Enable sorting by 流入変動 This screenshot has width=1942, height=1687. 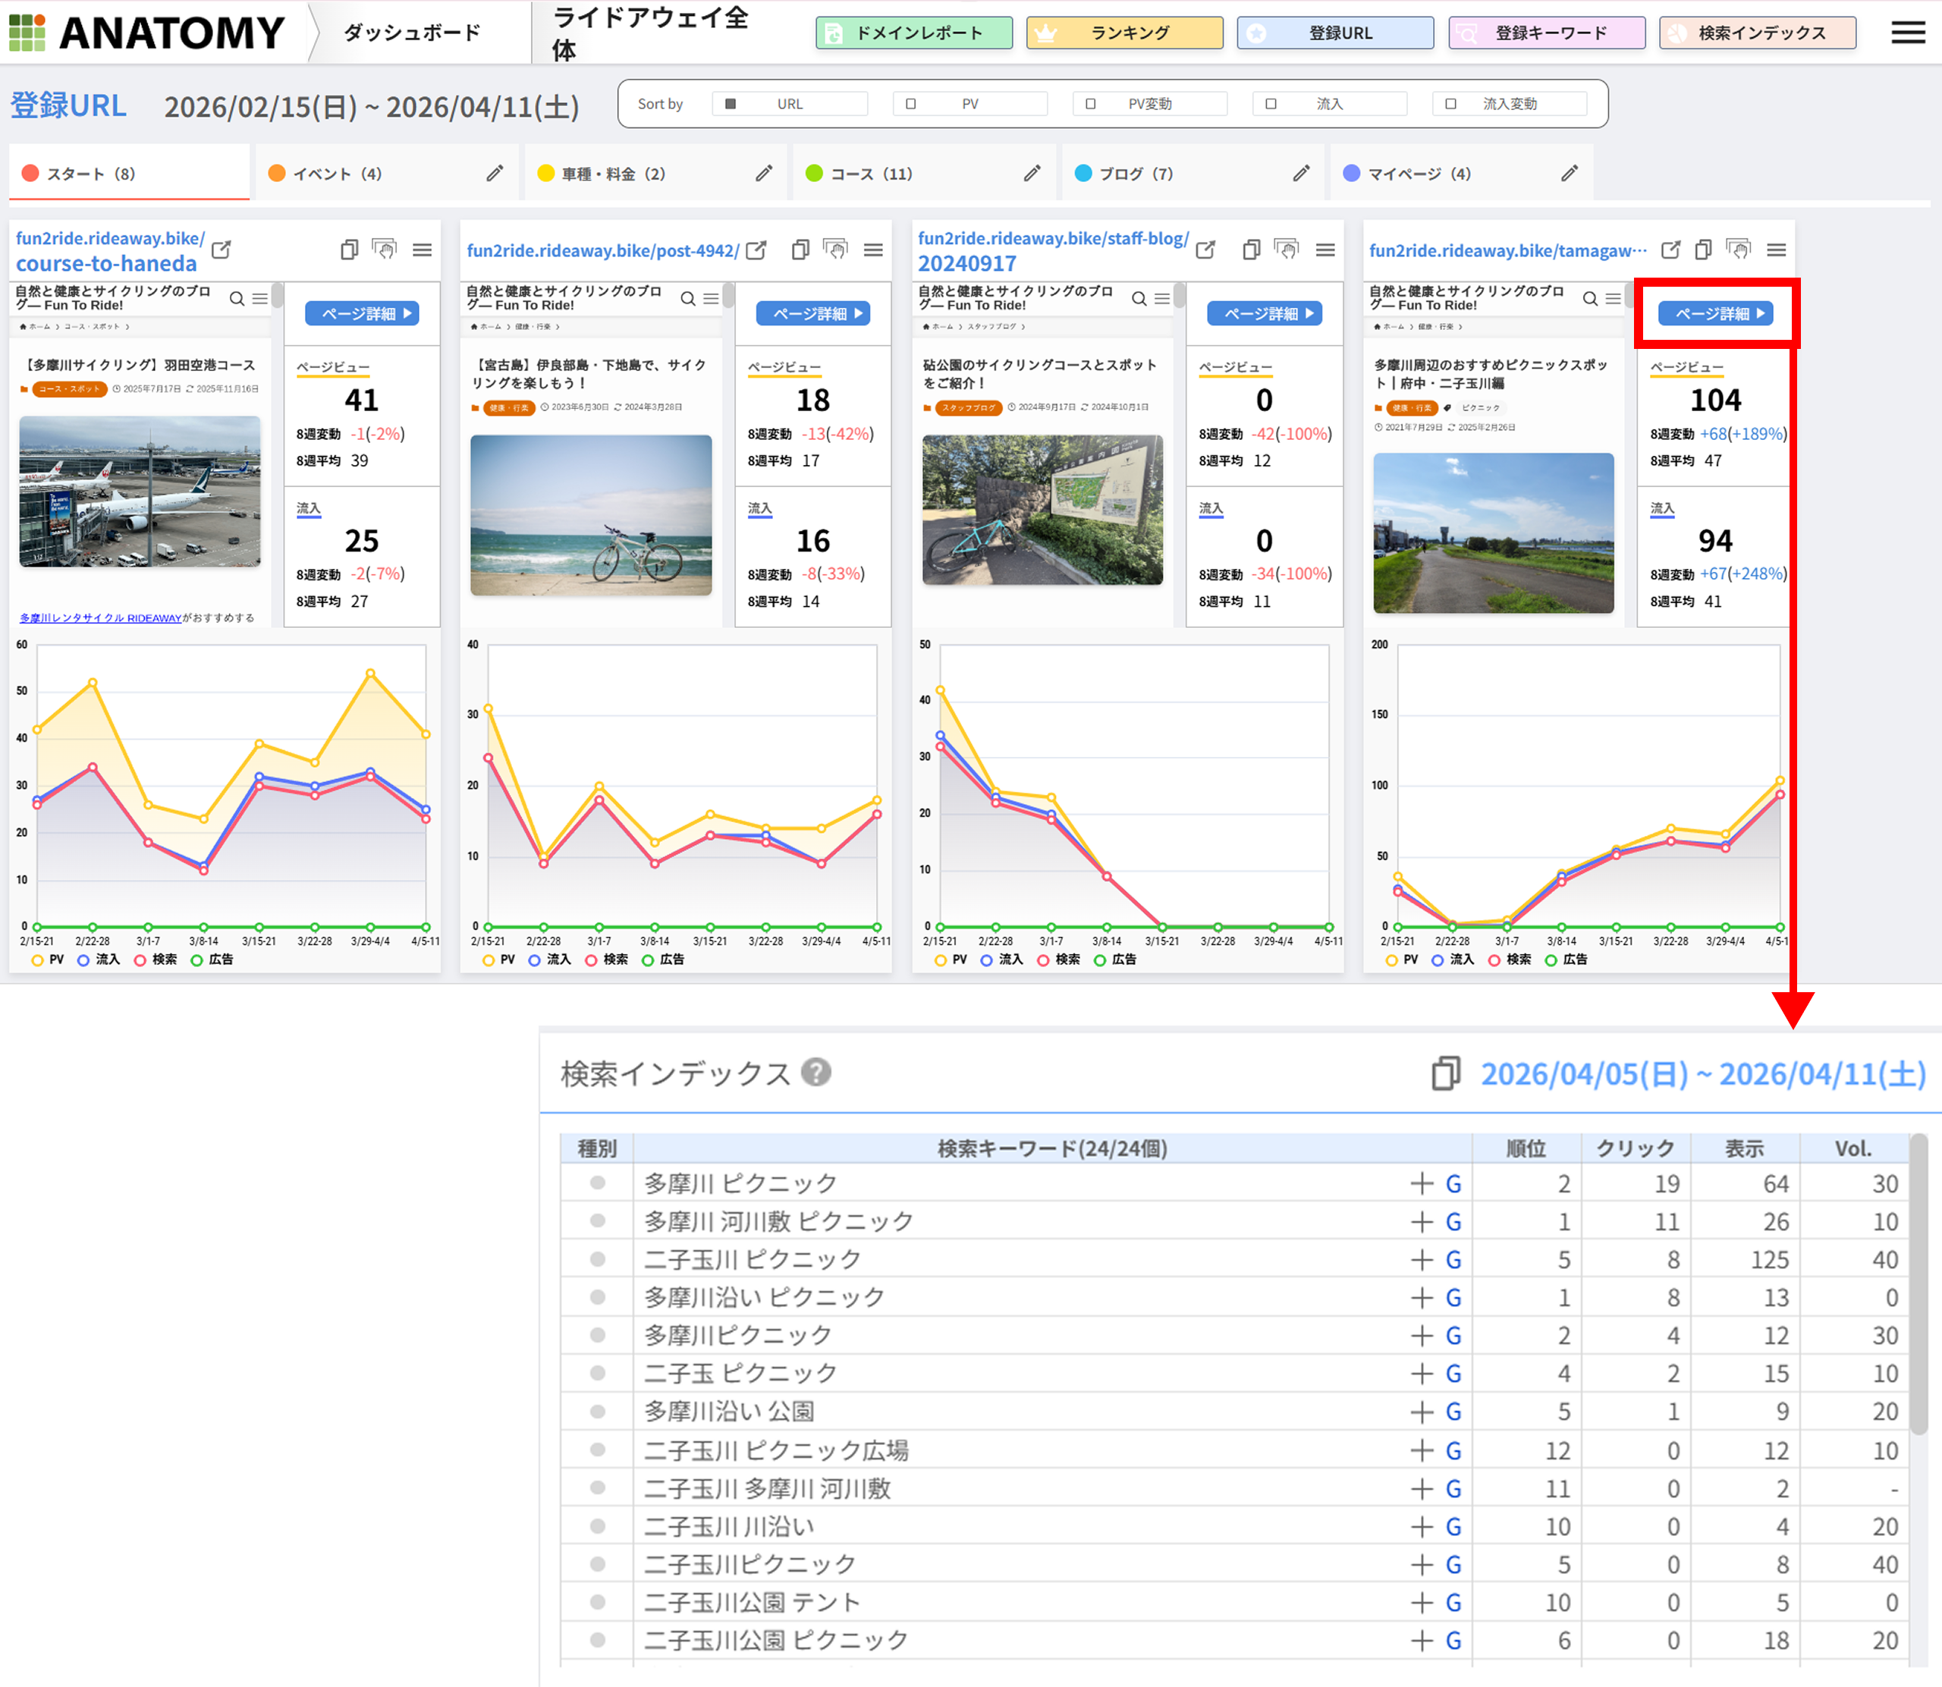(x=1450, y=104)
